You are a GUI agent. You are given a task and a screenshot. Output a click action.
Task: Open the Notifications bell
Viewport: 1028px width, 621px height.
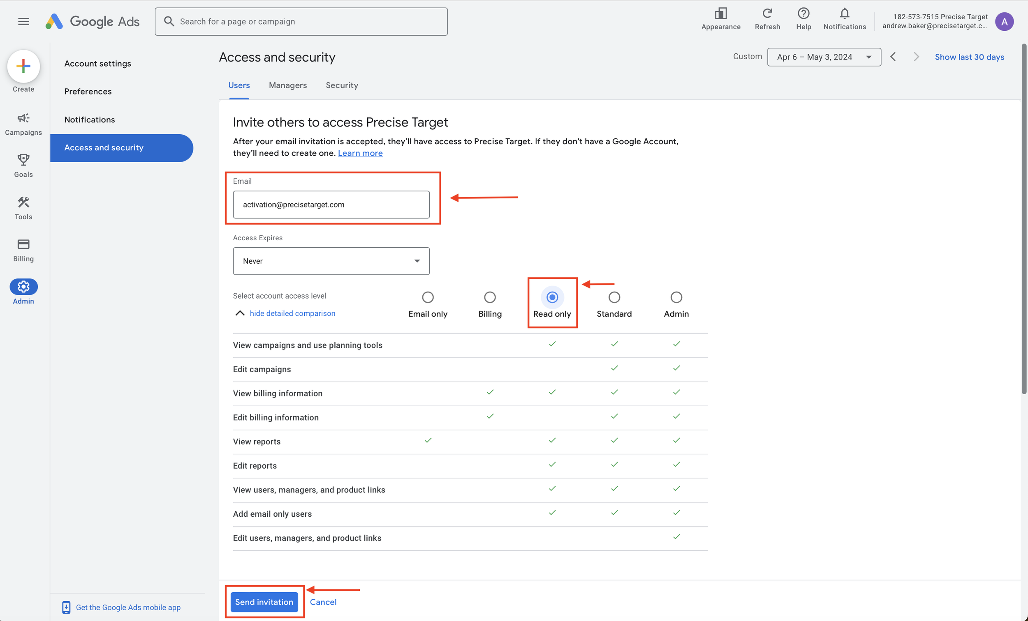(x=844, y=19)
